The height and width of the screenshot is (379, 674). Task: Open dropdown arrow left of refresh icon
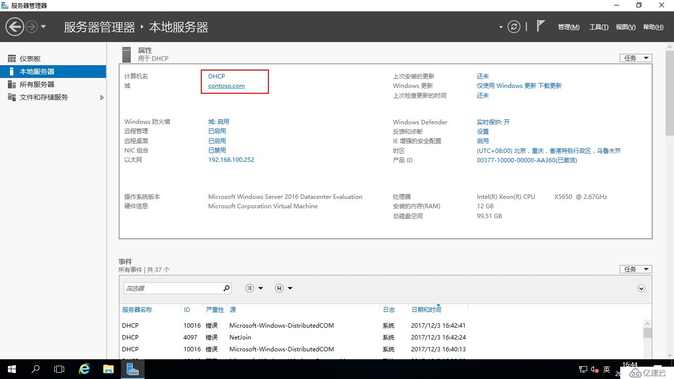[501, 27]
